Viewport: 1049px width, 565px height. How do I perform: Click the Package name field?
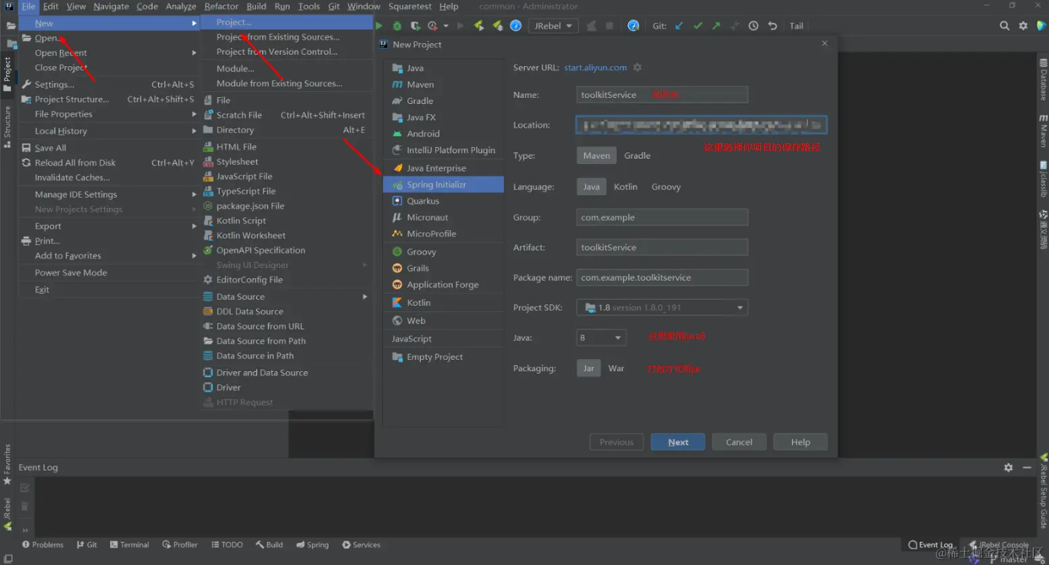[x=662, y=277]
